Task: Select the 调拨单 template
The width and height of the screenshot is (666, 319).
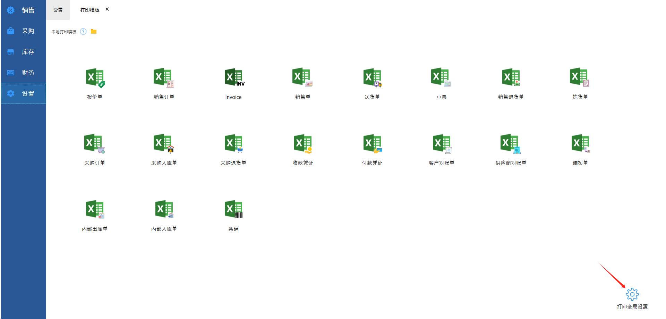Action: 580,144
